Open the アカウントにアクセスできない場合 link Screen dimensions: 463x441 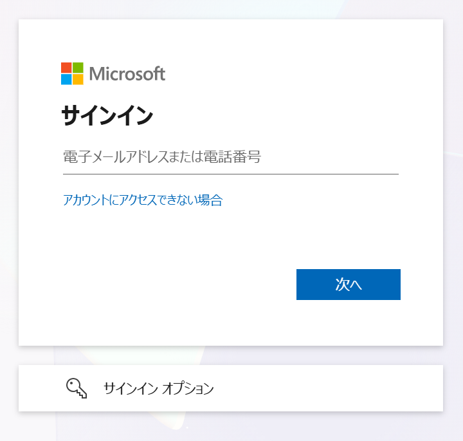click(x=143, y=200)
